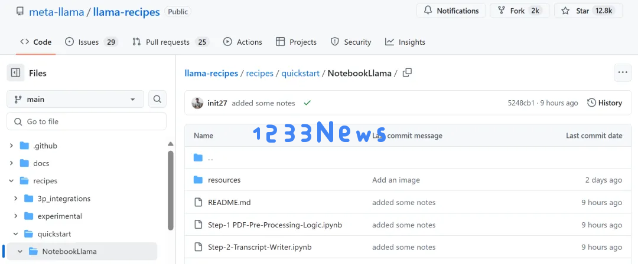This screenshot has height=264, width=638.
Task: Open the resources folder
Action: [224, 180]
